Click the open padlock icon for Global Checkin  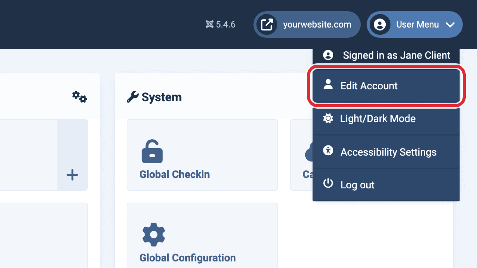click(152, 151)
